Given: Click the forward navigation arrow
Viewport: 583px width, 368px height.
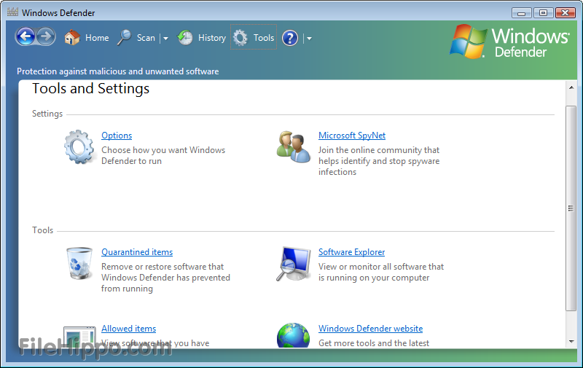Looking at the screenshot, I should point(46,36).
